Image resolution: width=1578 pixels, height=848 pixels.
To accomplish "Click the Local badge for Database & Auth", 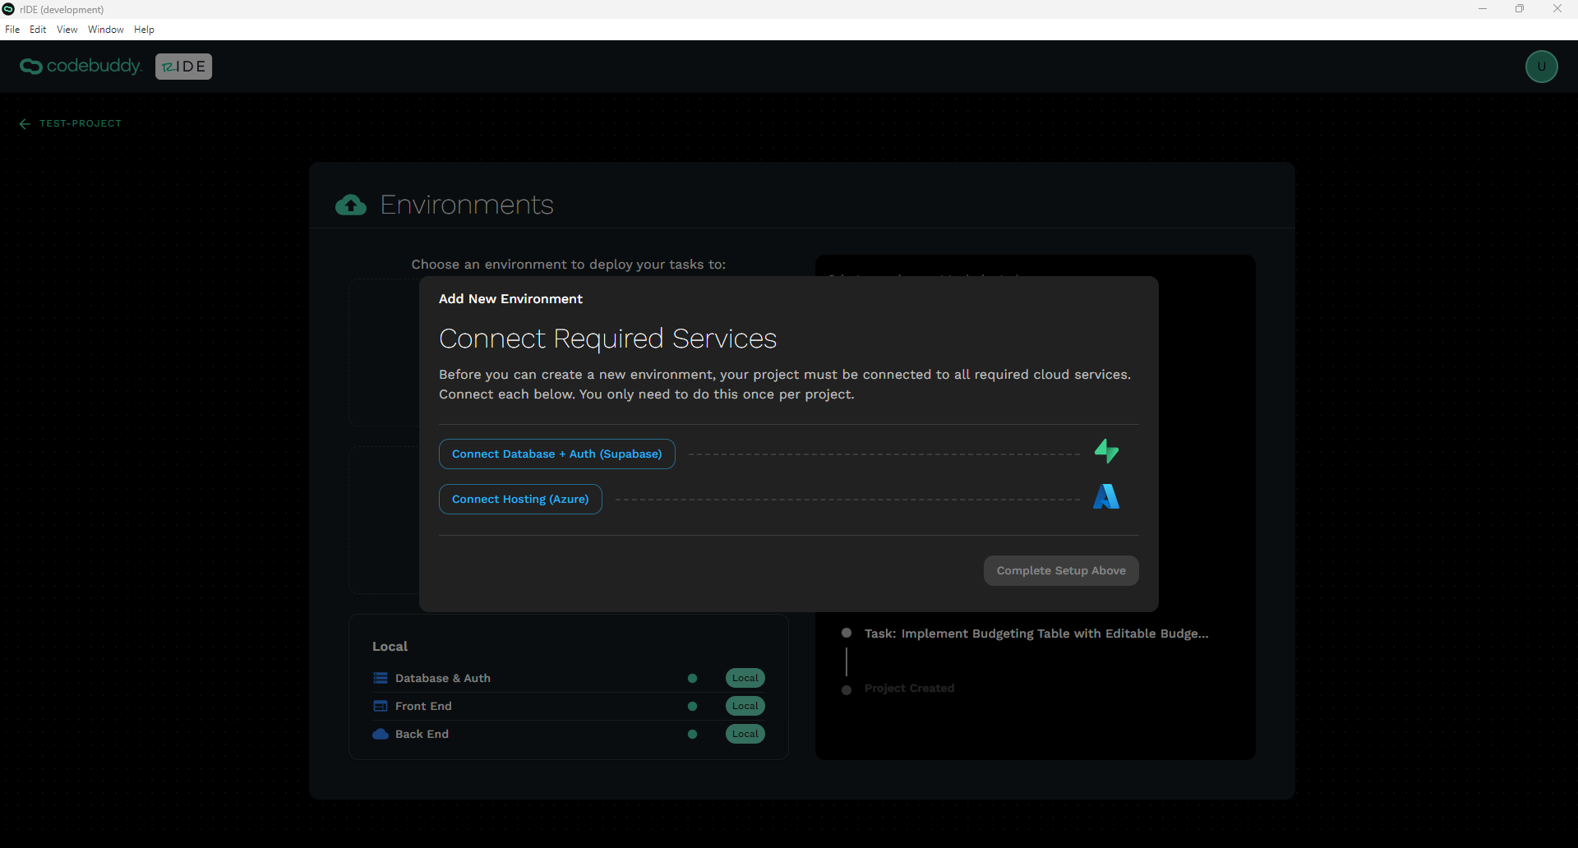I will pyautogui.click(x=745, y=678).
